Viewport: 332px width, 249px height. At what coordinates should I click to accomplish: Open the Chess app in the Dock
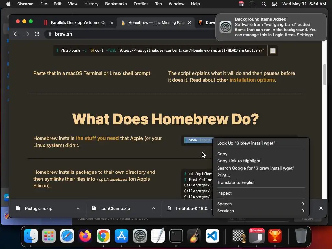tap(239, 236)
